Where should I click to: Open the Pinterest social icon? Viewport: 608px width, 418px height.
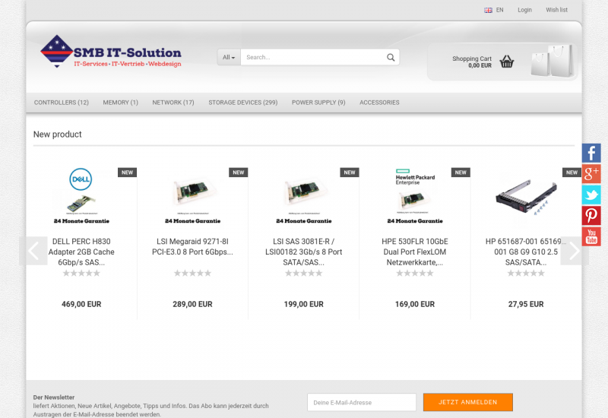tap(591, 216)
